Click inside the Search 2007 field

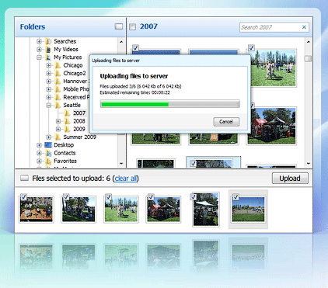tap(270, 27)
